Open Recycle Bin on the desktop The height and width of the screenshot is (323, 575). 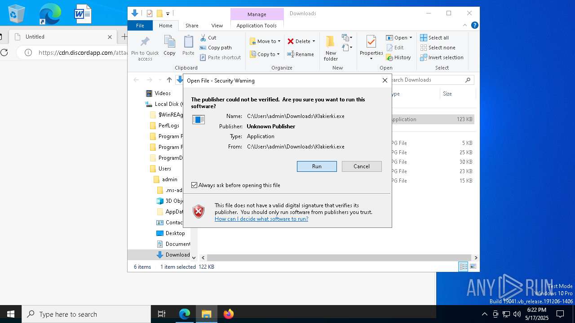(16, 14)
